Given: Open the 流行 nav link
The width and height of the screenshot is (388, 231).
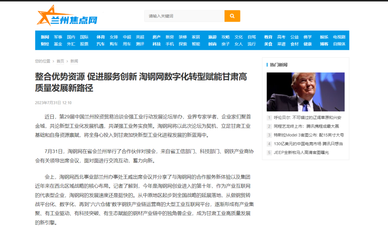Looking at the screenshot, I should tap(252, 44).
